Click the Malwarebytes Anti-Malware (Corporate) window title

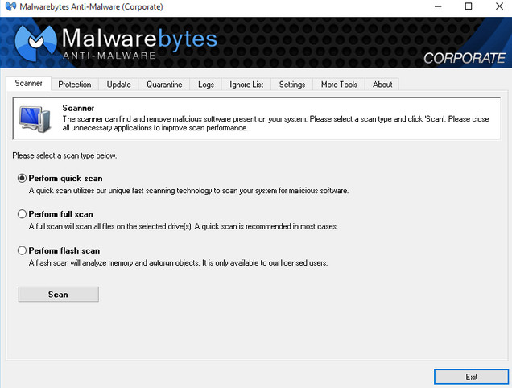(92, 6)
